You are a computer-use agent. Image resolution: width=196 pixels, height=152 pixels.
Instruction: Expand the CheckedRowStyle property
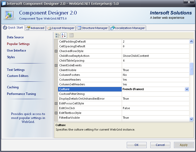[x=56, y=51]
